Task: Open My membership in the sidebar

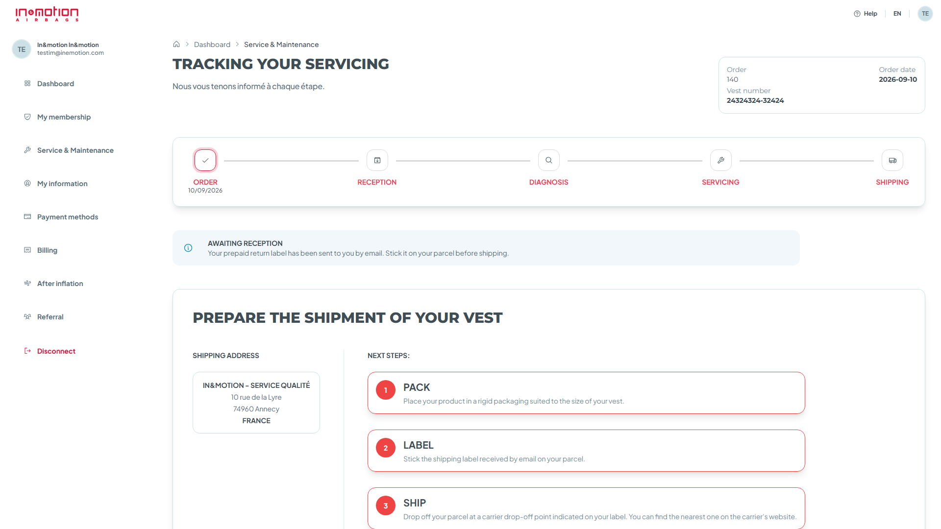Action: pos(64,117)
